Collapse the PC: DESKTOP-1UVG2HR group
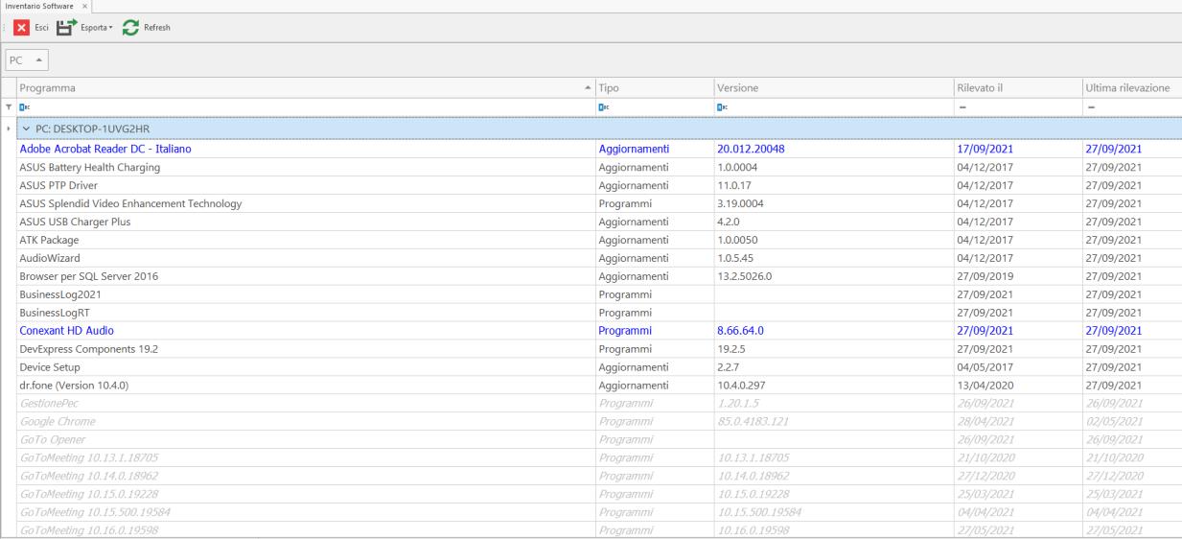 pyautogui.click(x=26, y=129)
